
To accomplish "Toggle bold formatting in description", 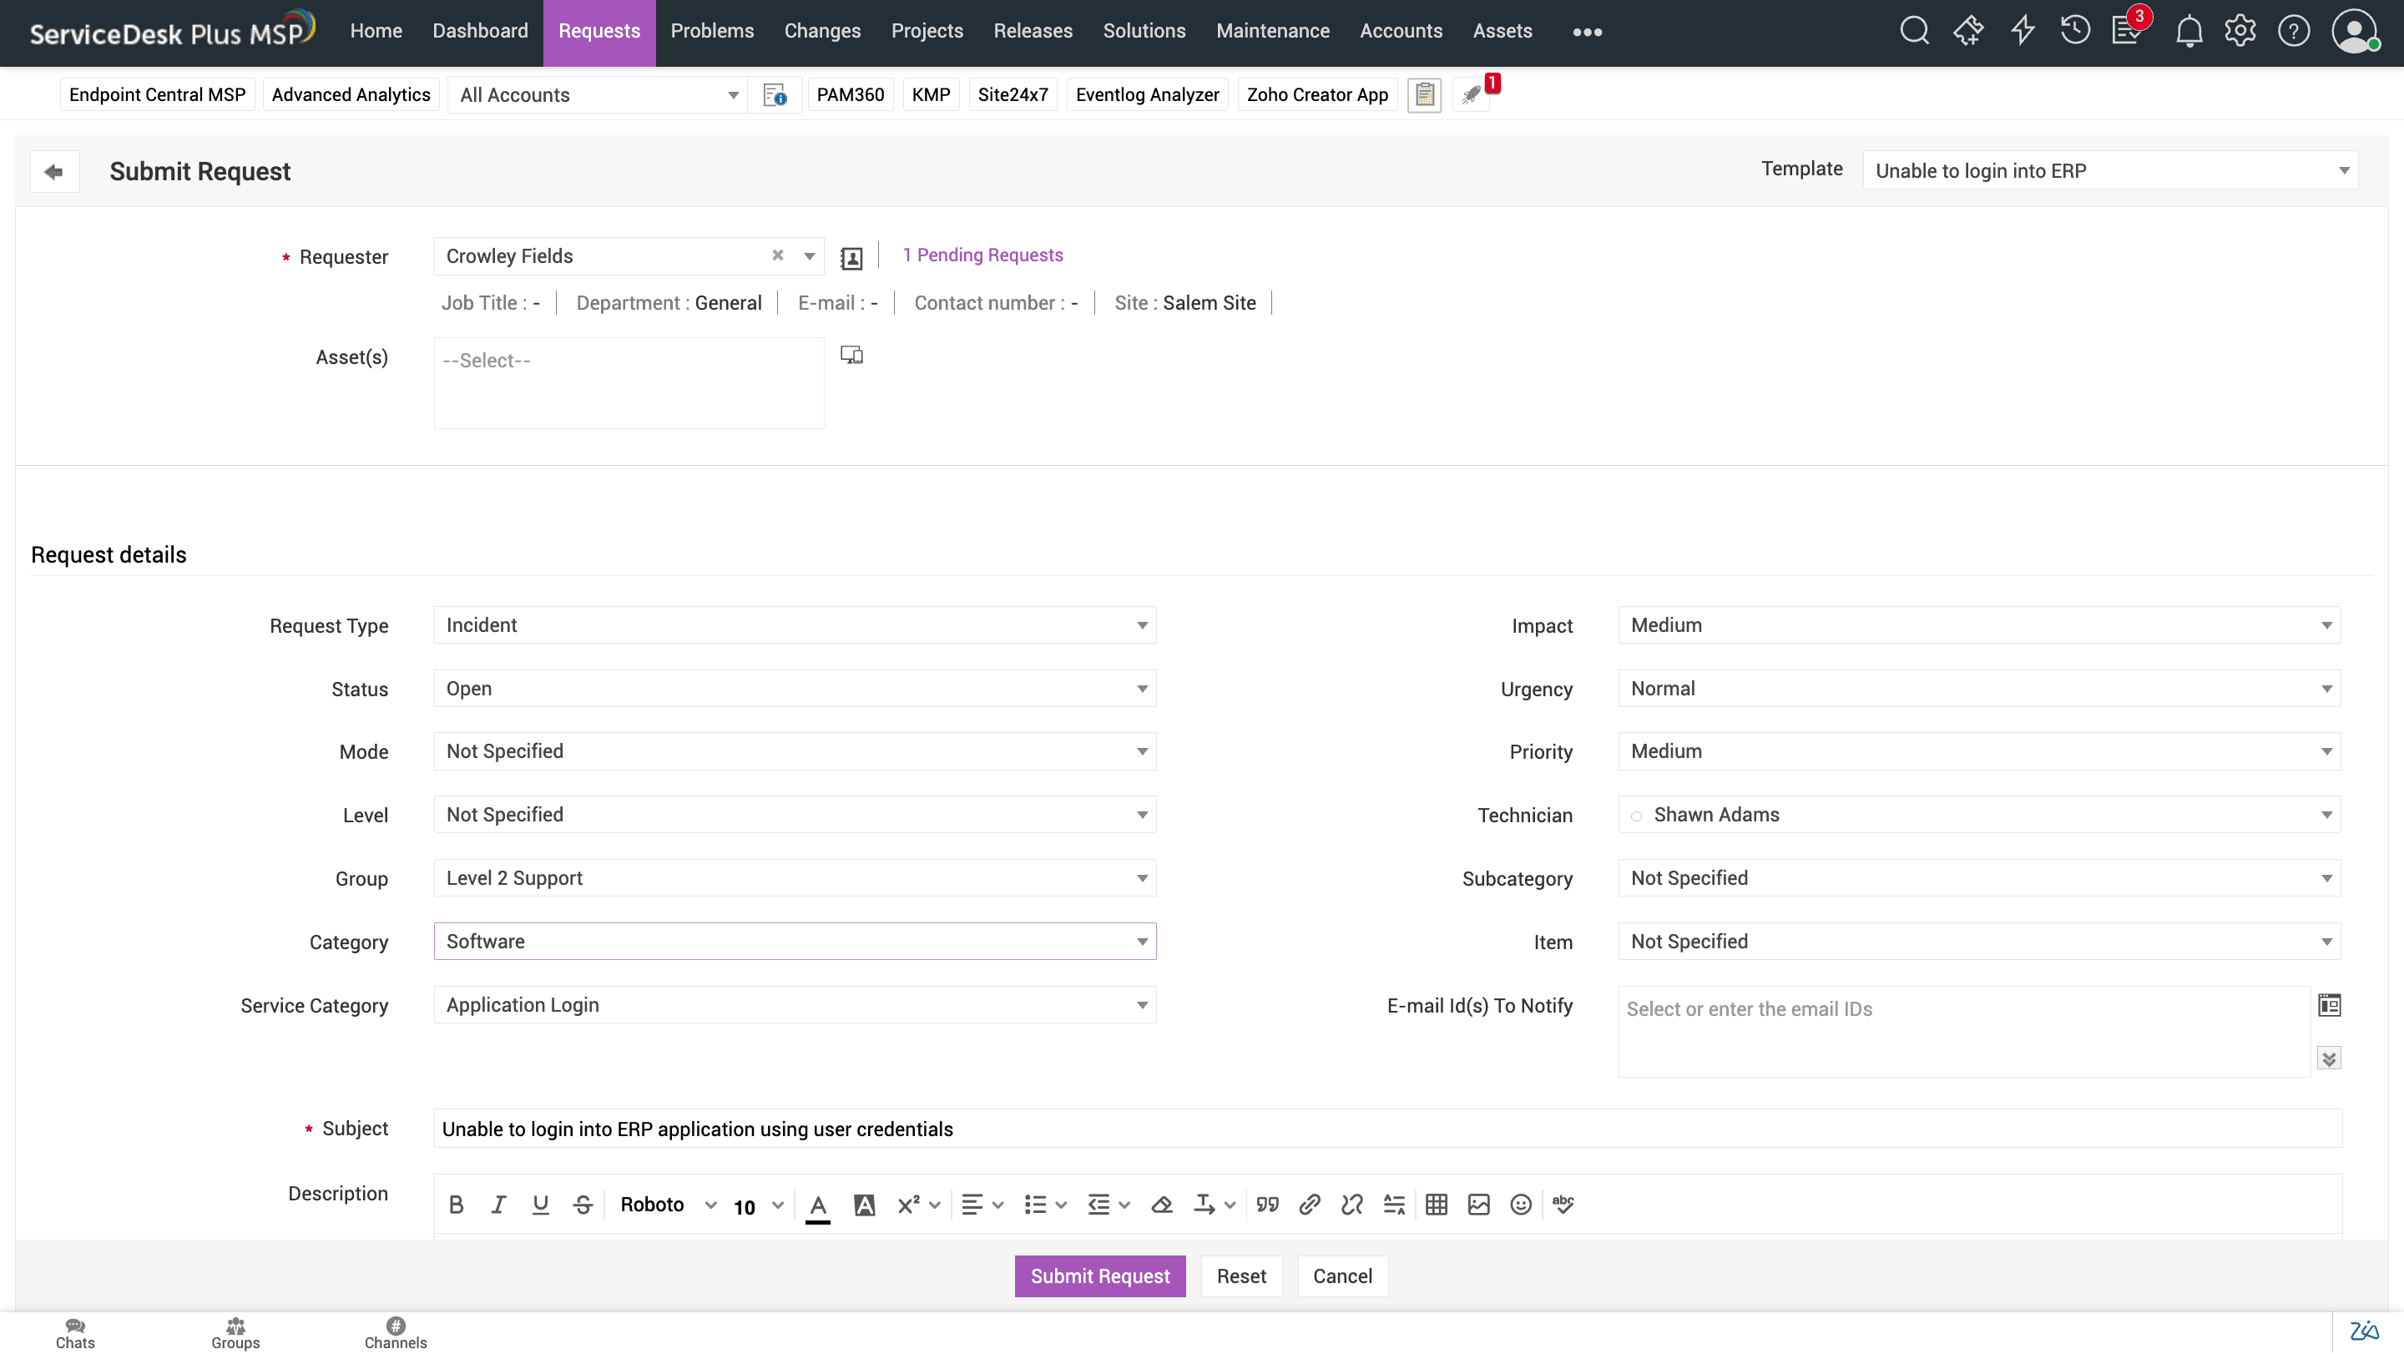I will coord(457,1205).
